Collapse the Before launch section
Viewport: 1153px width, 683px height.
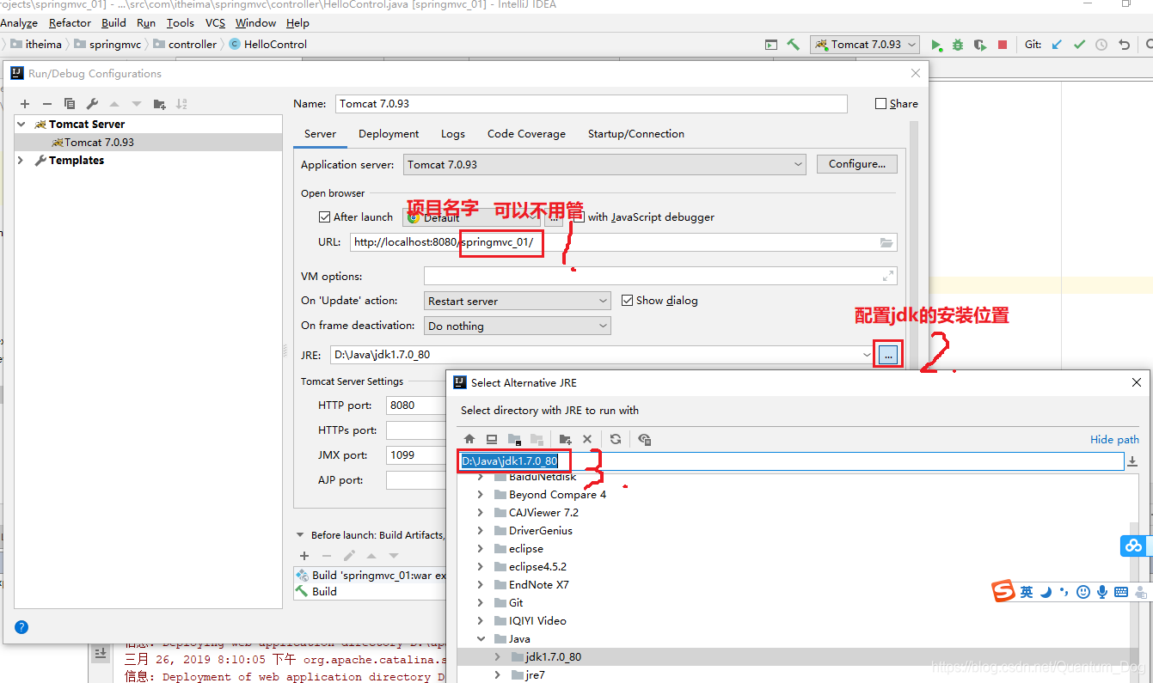point(300,534)
